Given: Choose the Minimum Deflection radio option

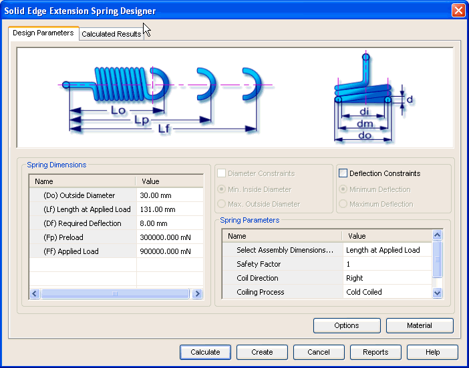Looking at the screenshot, I should 343,189.
